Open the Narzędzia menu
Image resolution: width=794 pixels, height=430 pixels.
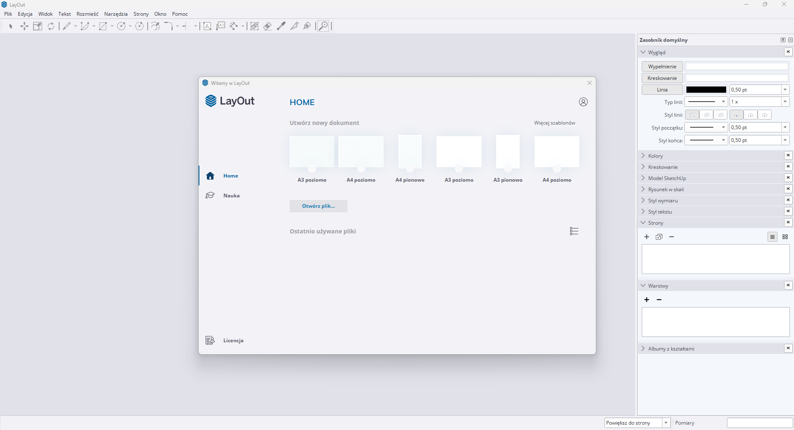pyautogui.click(x=116, y=14)
